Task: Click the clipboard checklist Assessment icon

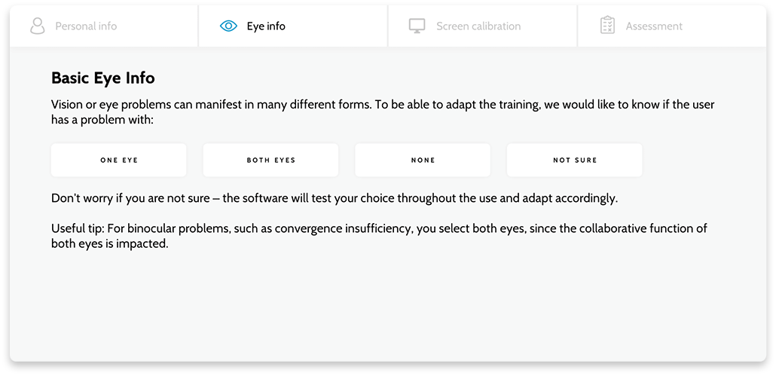Action: [607, 26]
